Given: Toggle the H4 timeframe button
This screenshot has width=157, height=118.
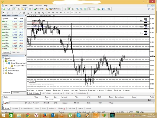Looking at the screenshot, I should coord(68,13).
